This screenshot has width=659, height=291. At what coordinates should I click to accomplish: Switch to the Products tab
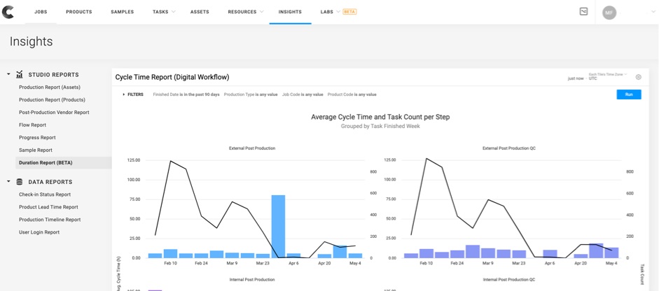[x=79, y=12]
